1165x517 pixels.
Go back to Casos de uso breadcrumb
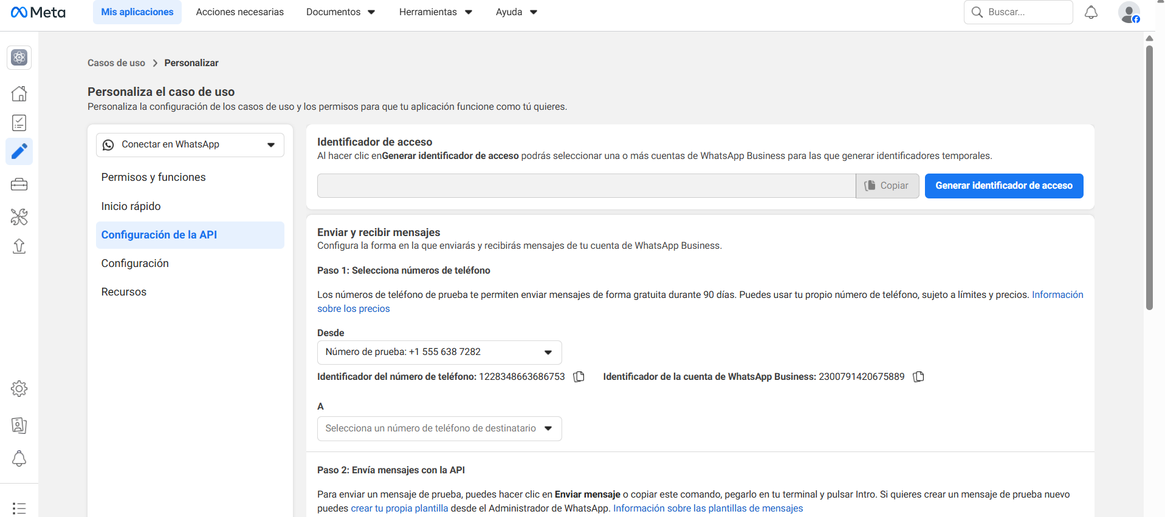[116, 63]
